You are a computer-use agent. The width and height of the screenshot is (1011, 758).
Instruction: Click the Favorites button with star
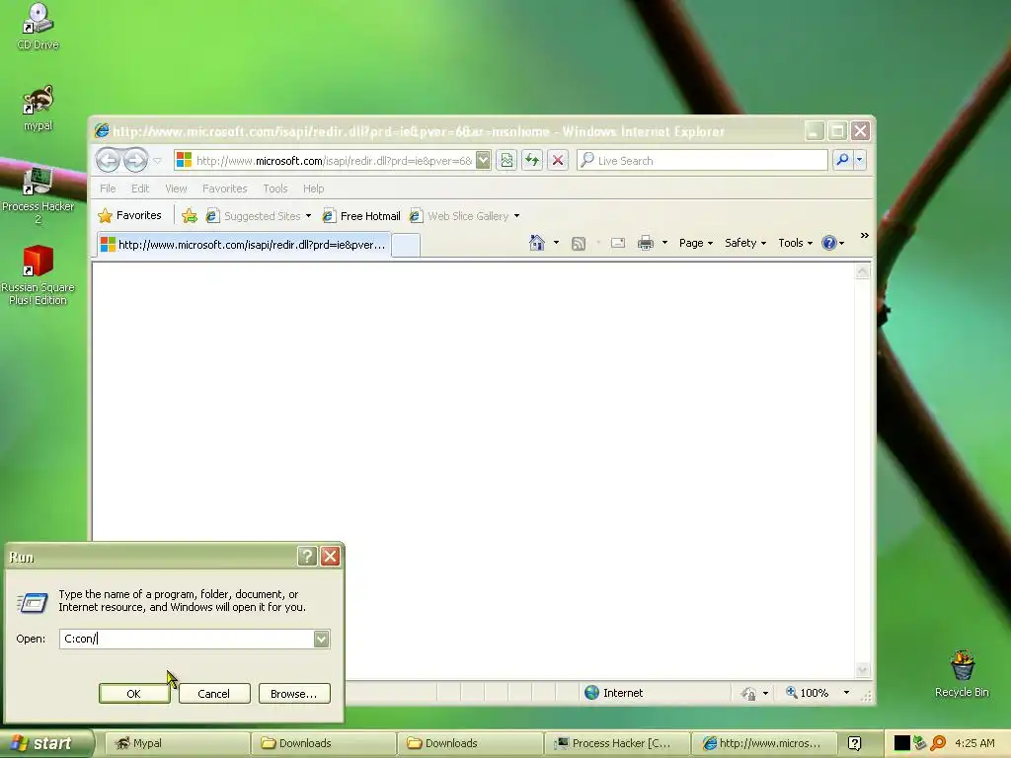click(x=129, y=215)
